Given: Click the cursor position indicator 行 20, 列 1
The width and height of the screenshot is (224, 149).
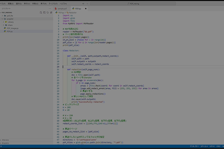Looking at the screenshot, I should click(x=194, y=146).
